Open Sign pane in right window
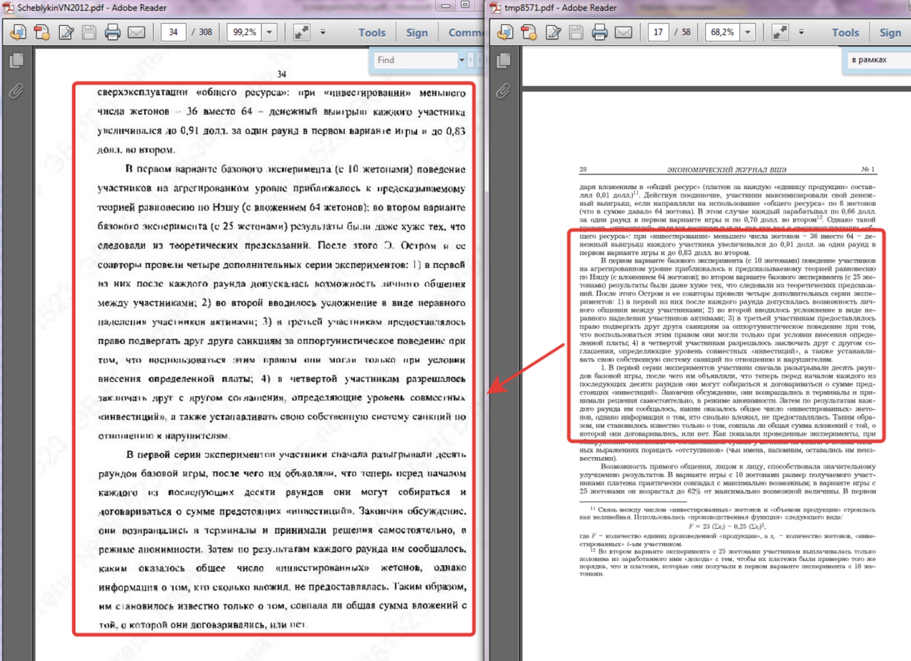The image size is (911, 661). coord(890,32)
